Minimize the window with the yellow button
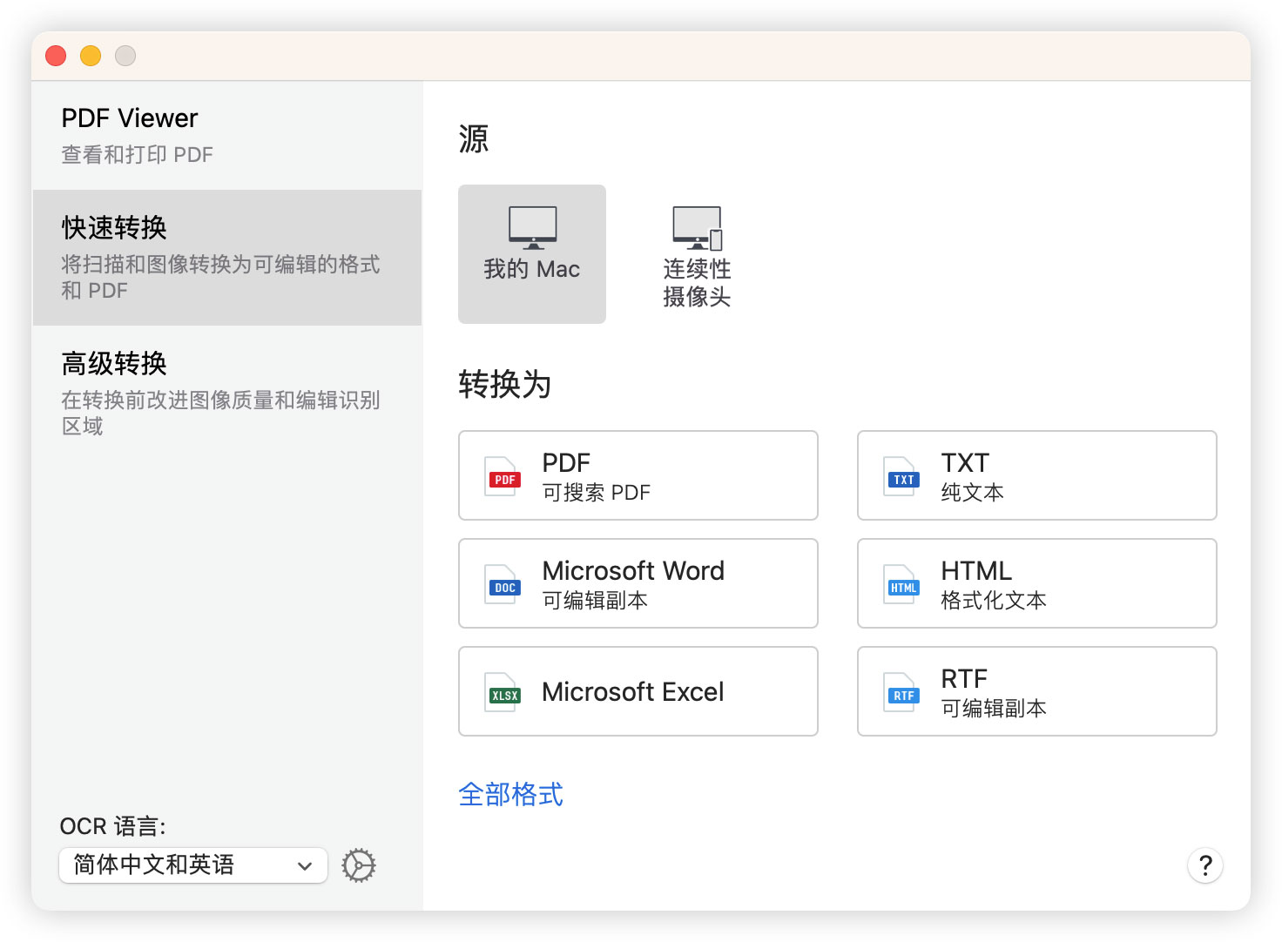1282x942 pixels. point(91,56)
